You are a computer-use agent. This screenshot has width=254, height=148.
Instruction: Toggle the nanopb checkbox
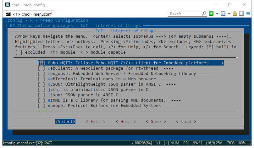click(x=41, y=105)
